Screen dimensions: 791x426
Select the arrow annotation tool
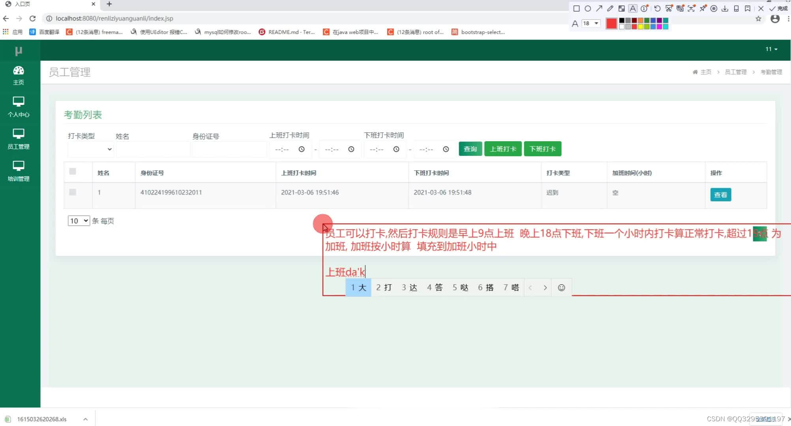point(599,9)
